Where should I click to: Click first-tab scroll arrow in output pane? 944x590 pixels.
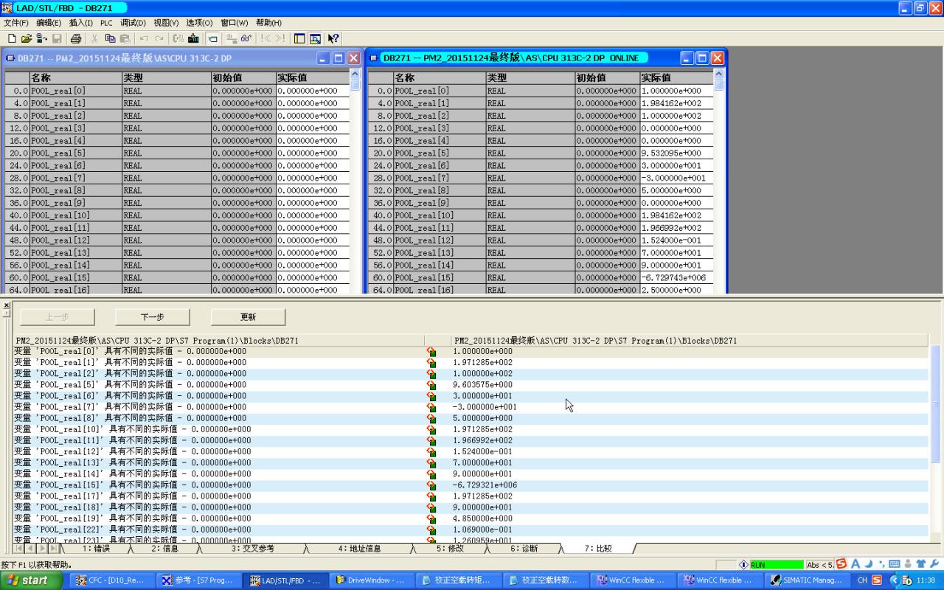[x=19, y=549]
